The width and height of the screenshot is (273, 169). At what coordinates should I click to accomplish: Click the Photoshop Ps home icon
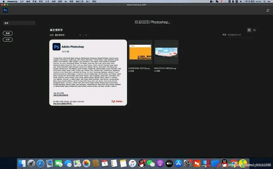point(6,10)
